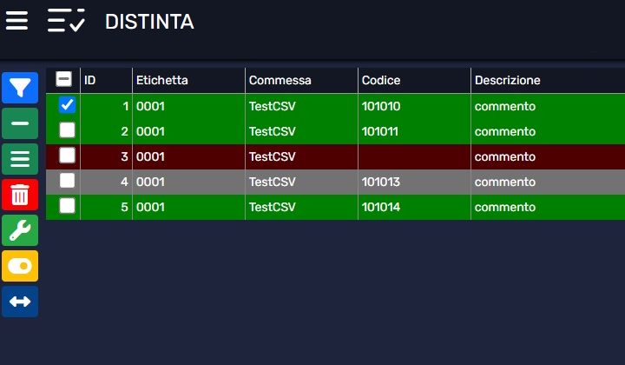Viewport: 625px width, 365px height.
Task: Check the checkbox for row ID 2
Action: click(67, 130)
